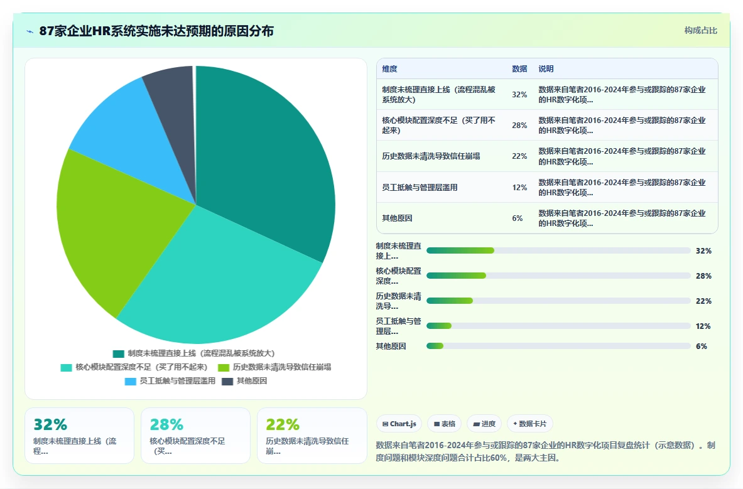The image size is (743, 489).
Task: Click the 12% value in the table
Action: [x=519, y=188]
